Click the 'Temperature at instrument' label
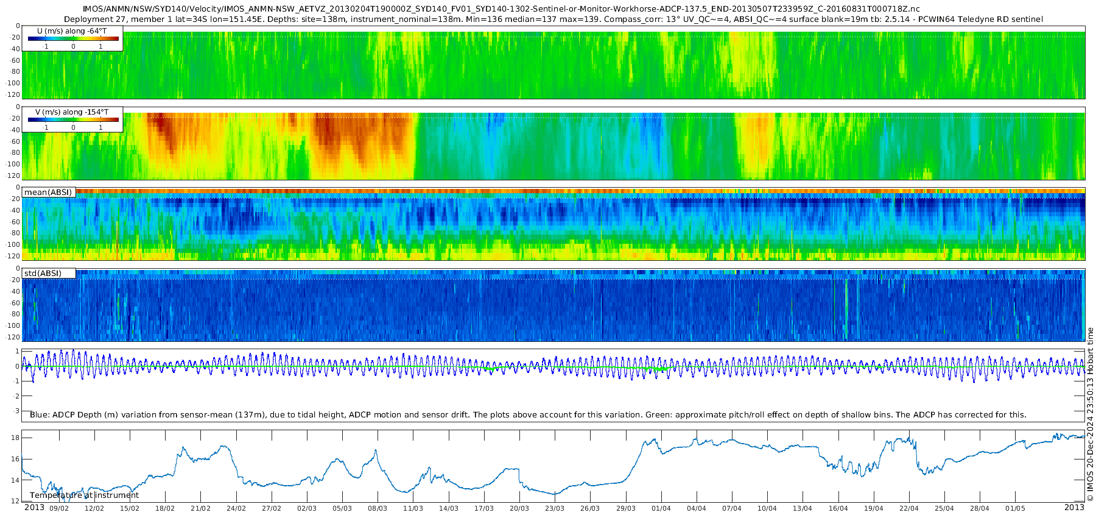Screen dimensions: 1096x518 point(85,495)
